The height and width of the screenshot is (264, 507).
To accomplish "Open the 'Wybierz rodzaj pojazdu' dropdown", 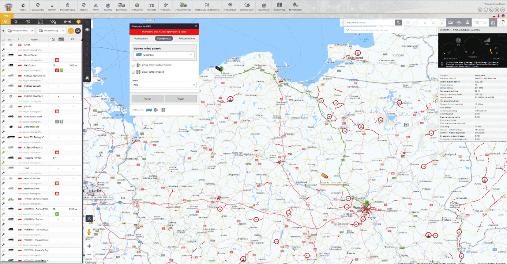I will point(164,54).
